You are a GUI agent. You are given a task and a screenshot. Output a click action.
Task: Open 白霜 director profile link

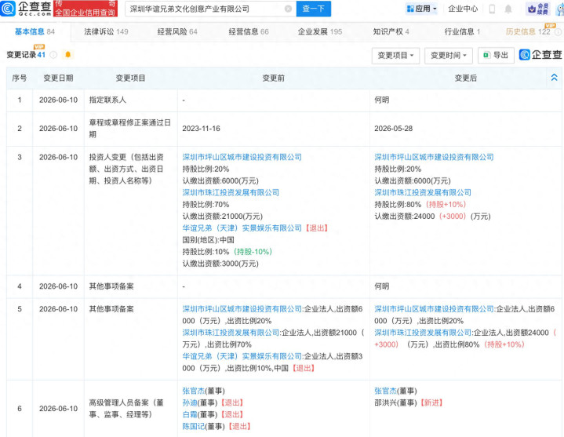pos(190,415)
